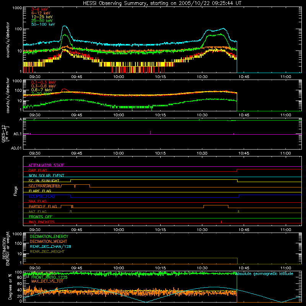
Task: Click the HESSI Observing Summary title text
Action: coord(162,3)
